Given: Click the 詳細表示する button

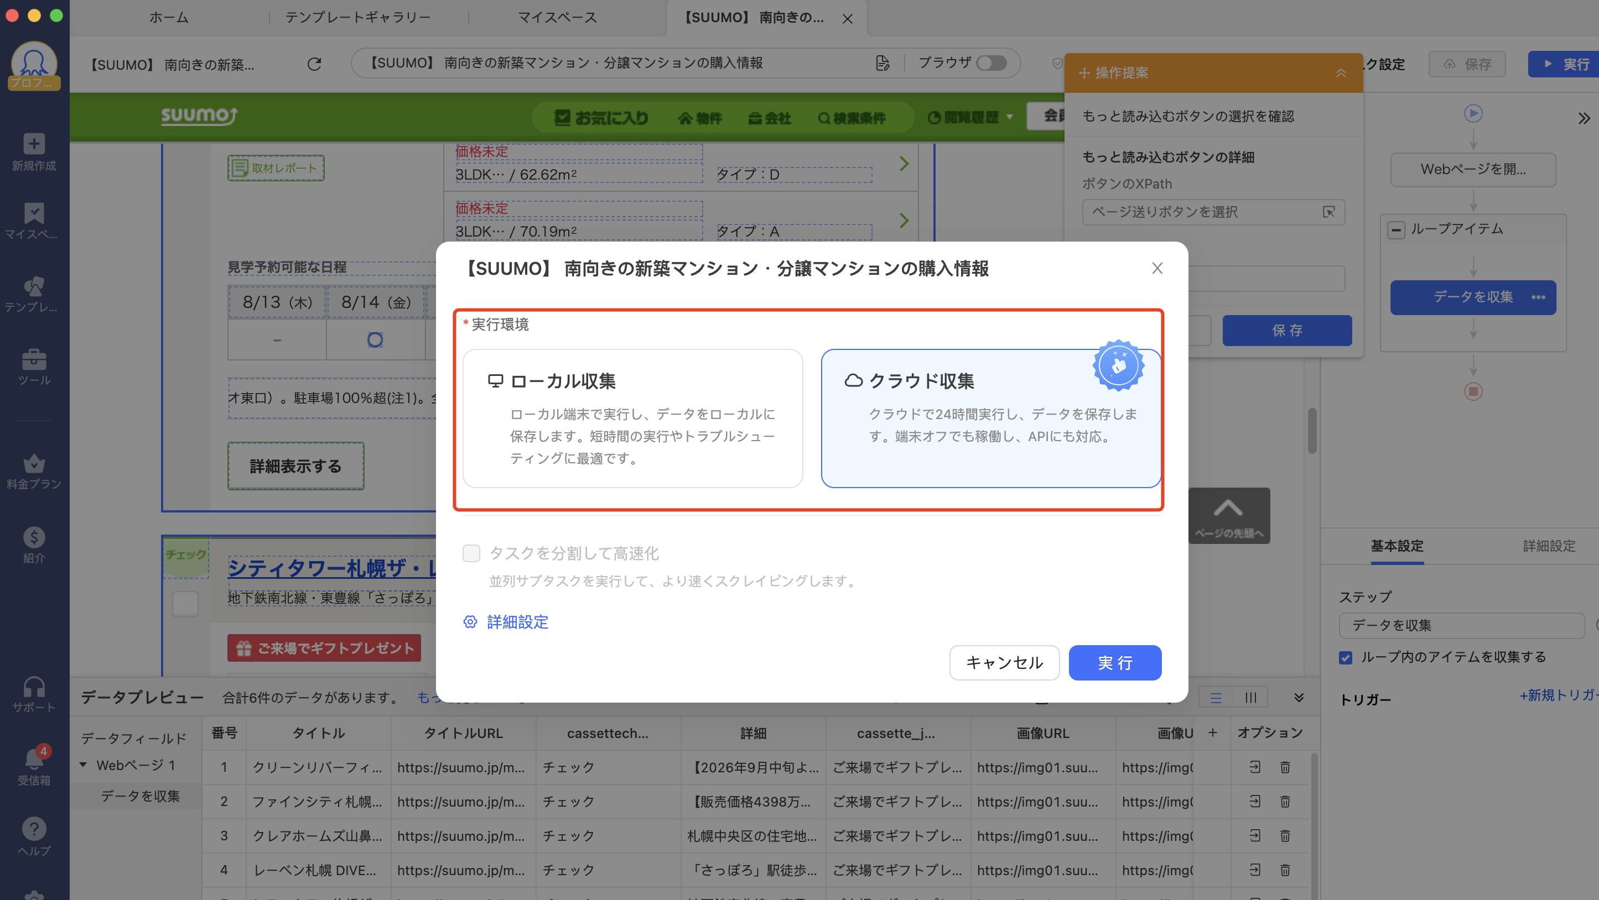Looking at the screenshot, I should (x=295, y=466).
